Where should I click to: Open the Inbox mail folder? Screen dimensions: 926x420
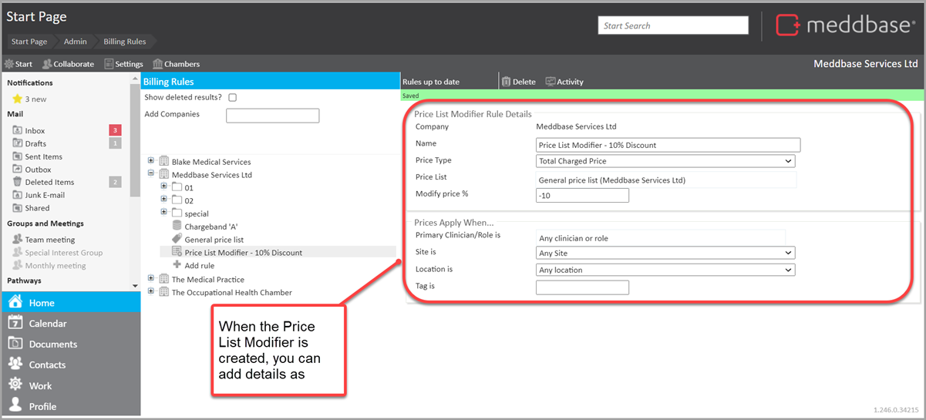35,131
